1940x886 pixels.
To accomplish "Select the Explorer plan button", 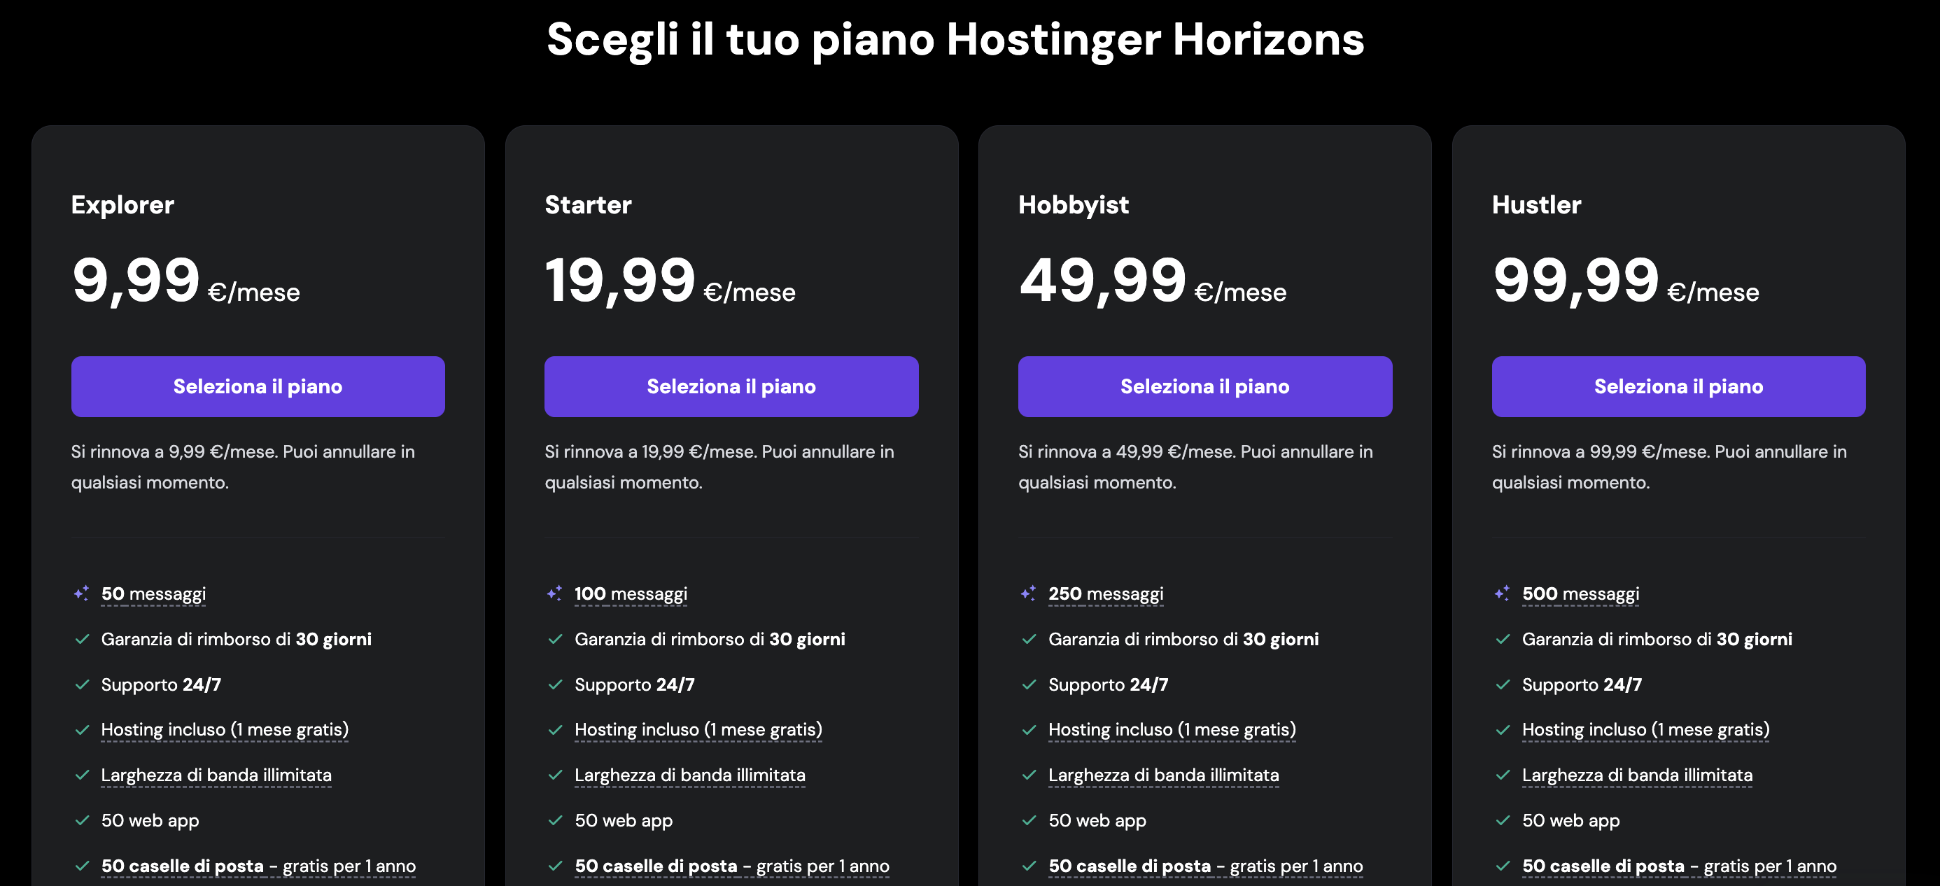I will click(258, 386).
